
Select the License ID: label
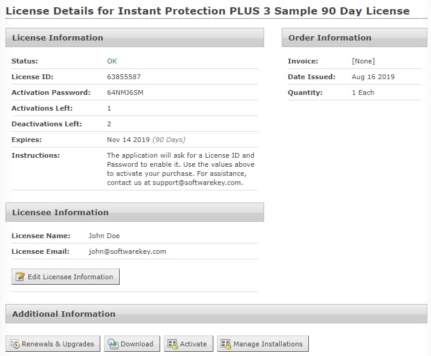33,77
